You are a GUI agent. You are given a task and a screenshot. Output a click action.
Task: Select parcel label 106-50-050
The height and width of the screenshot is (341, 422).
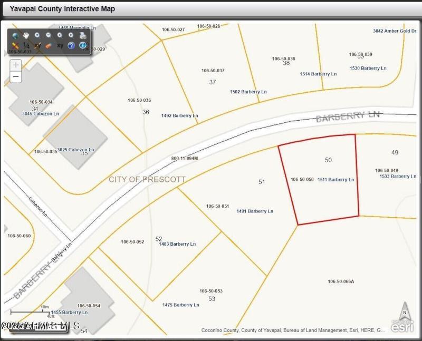click(301, 179)
